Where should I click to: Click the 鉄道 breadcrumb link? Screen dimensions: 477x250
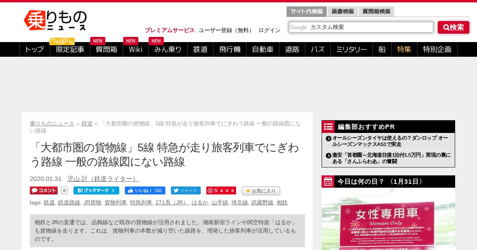(x=87, y=123)
